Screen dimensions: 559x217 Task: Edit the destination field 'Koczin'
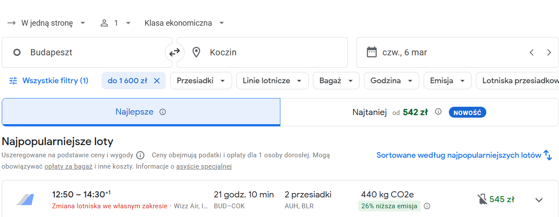[x=262, y=52]
